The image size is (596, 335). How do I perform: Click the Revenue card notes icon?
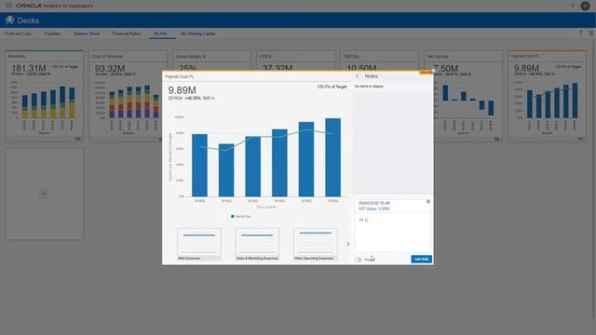78,139
